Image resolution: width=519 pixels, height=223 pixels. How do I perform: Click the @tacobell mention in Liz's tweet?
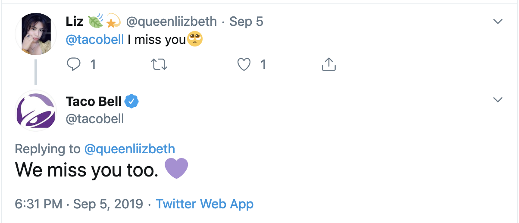(94, 40)
